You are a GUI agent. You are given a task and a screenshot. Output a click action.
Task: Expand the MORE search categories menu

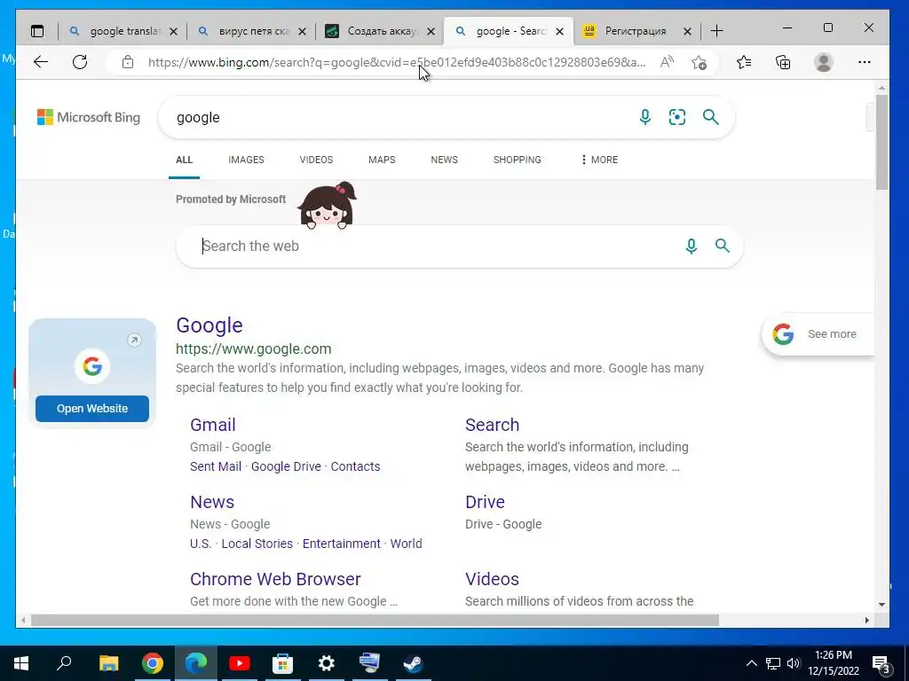599,160
